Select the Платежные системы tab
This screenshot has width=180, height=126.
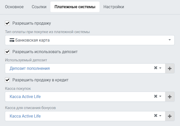click(x=75, y=7)
